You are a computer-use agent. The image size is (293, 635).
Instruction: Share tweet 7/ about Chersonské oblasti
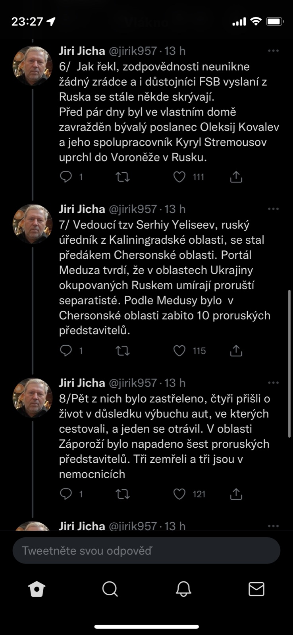click(236, 351)
